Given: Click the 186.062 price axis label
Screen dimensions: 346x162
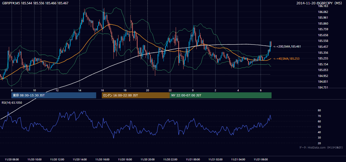Looking at the screenshot, I should [x=323, y=12].
